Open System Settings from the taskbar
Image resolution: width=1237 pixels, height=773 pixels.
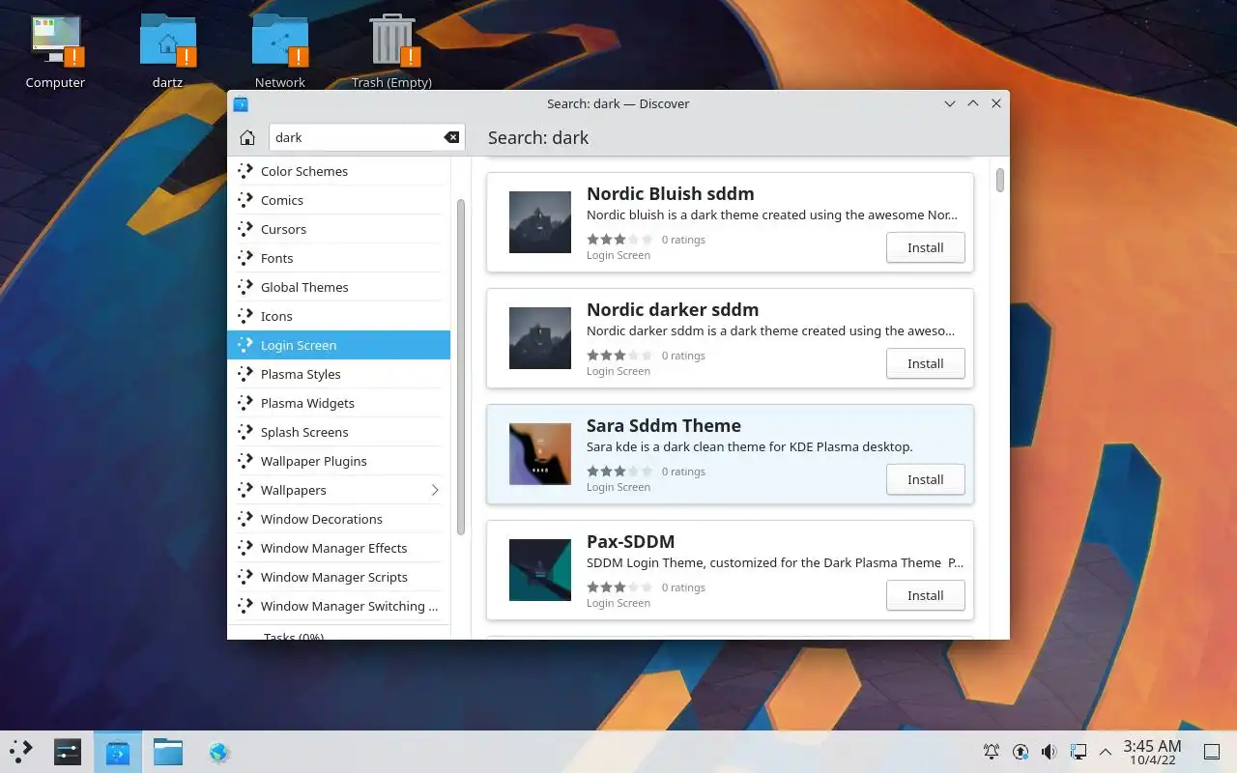point(68,752)
